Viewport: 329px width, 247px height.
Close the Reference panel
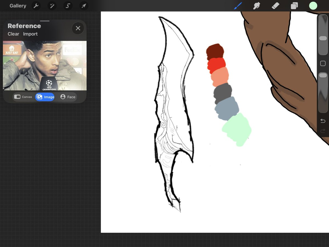point(78,28)
